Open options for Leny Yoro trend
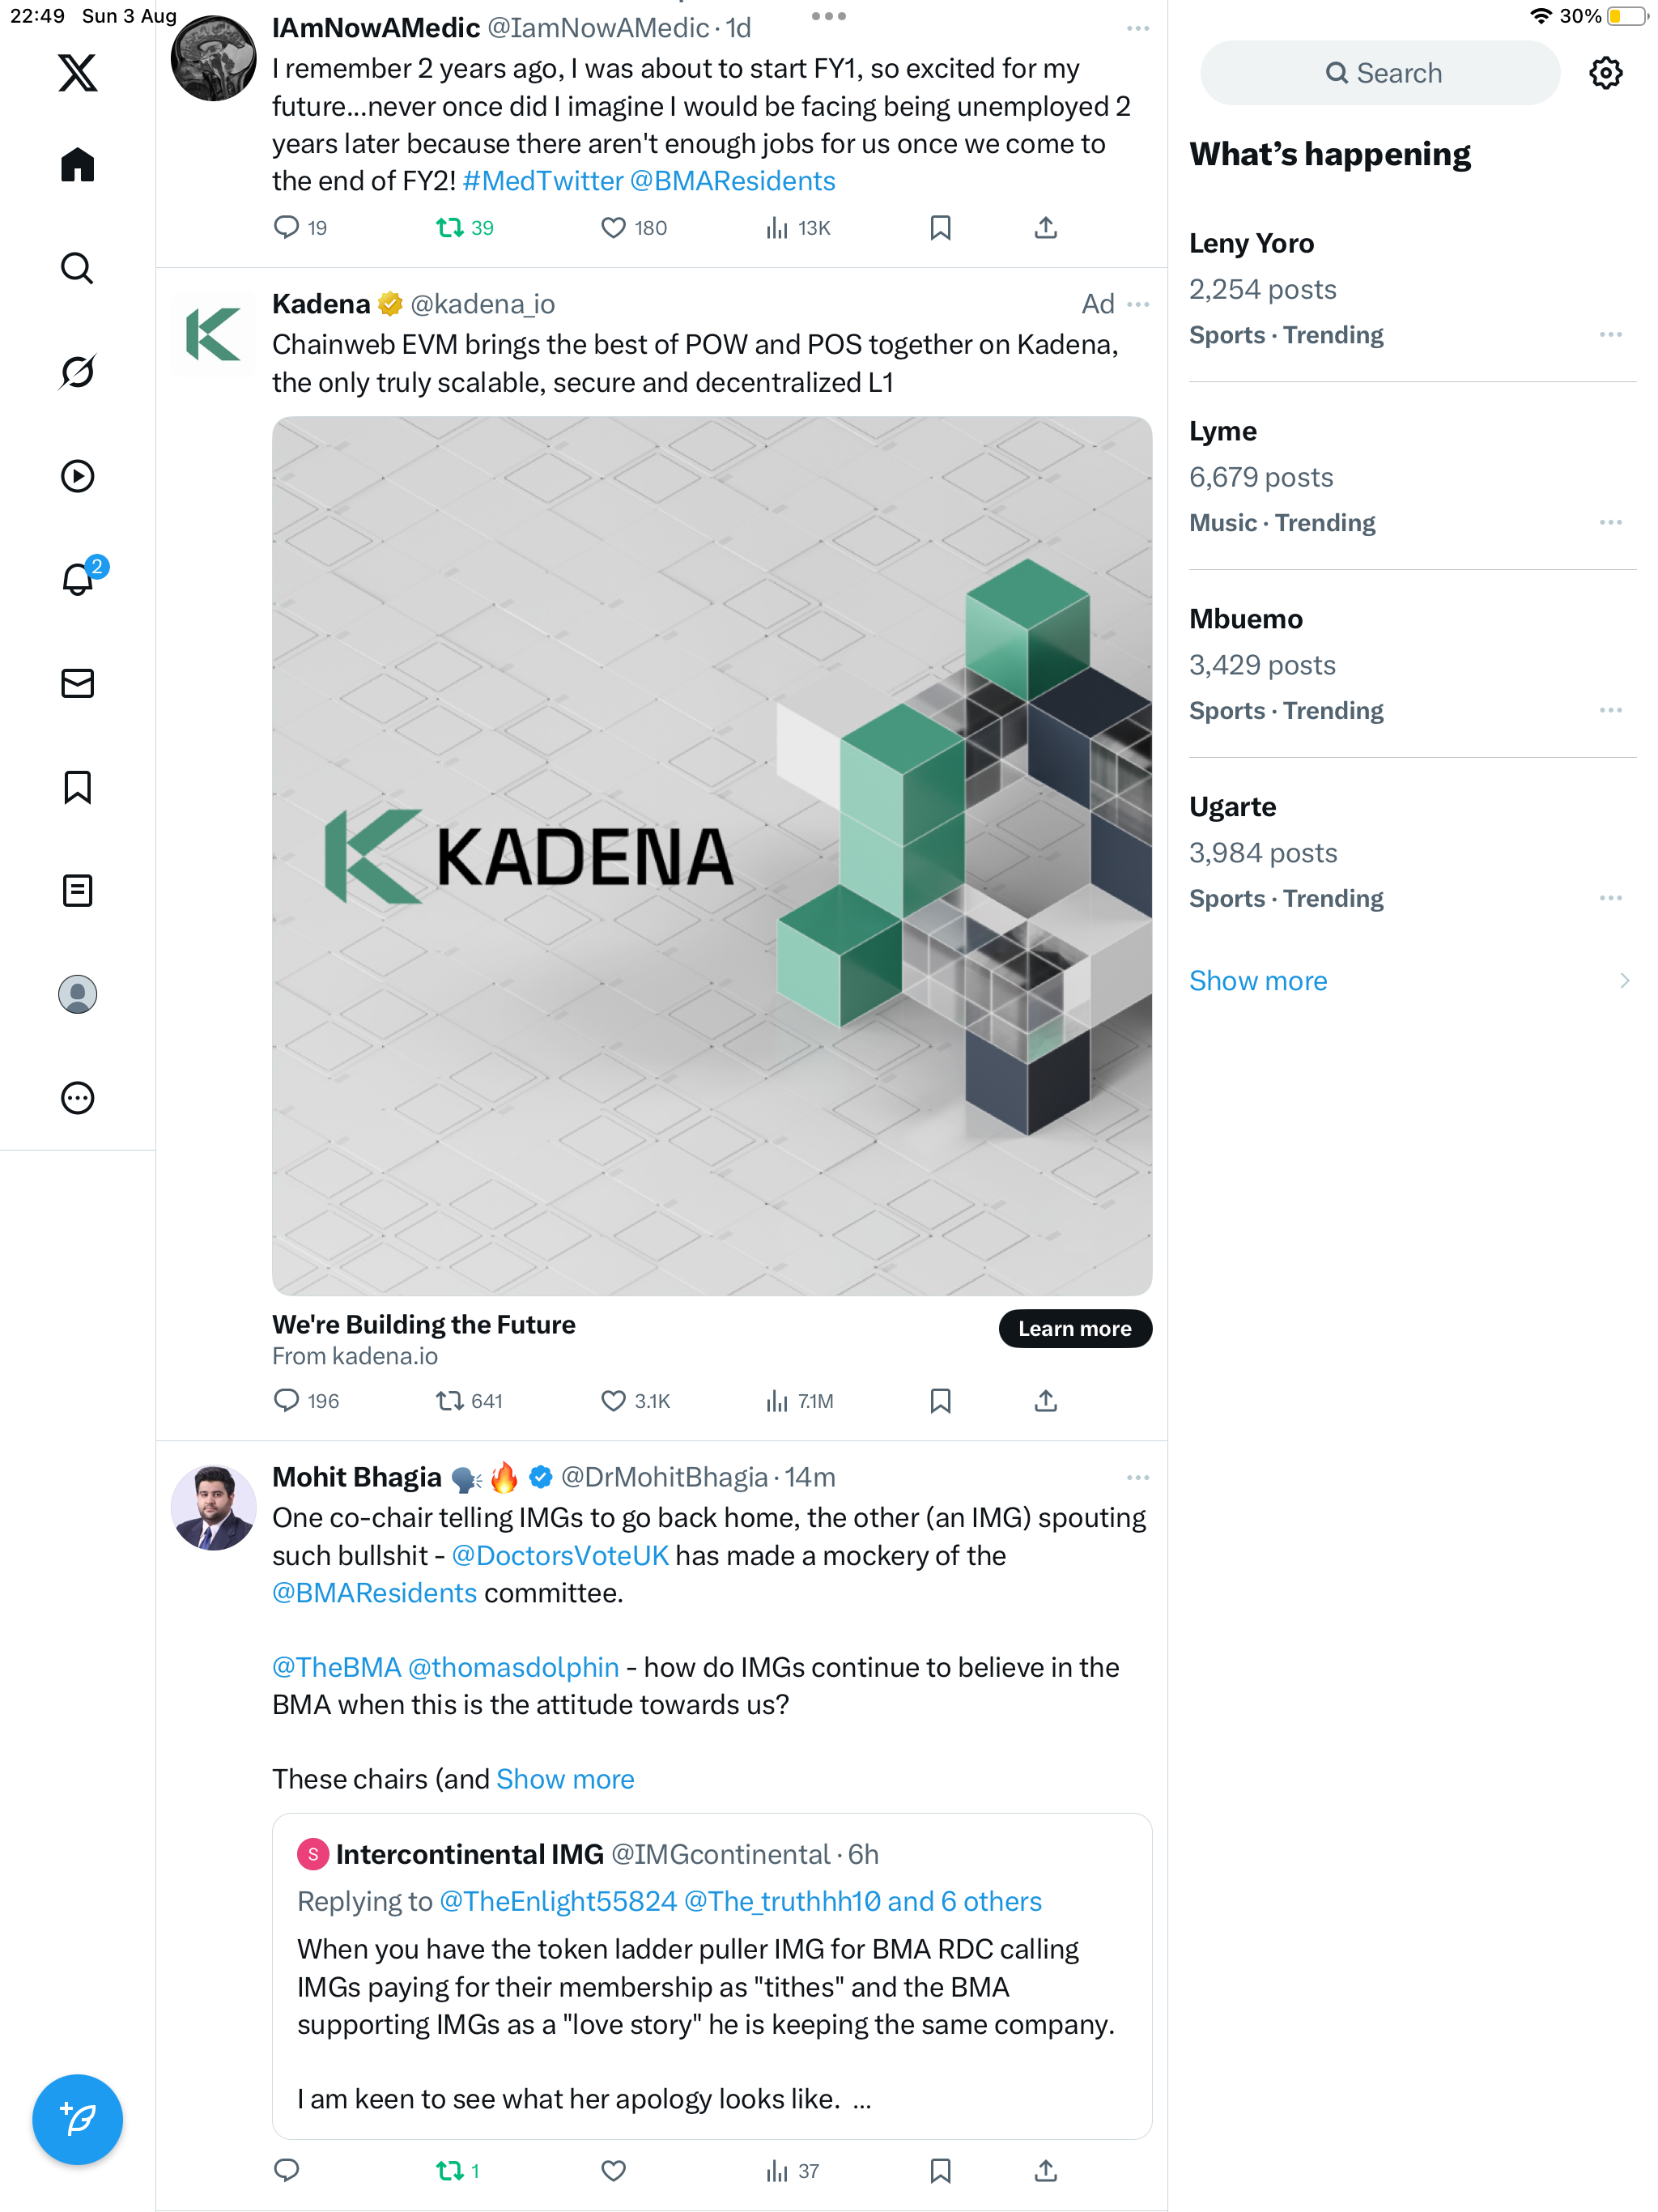Image resolution: width=1658 pixels, height=2212 pixels. point(1610,335)
